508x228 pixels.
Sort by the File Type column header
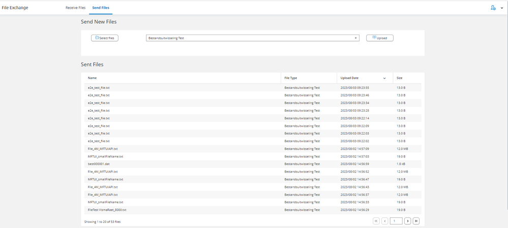click(291, 78)
